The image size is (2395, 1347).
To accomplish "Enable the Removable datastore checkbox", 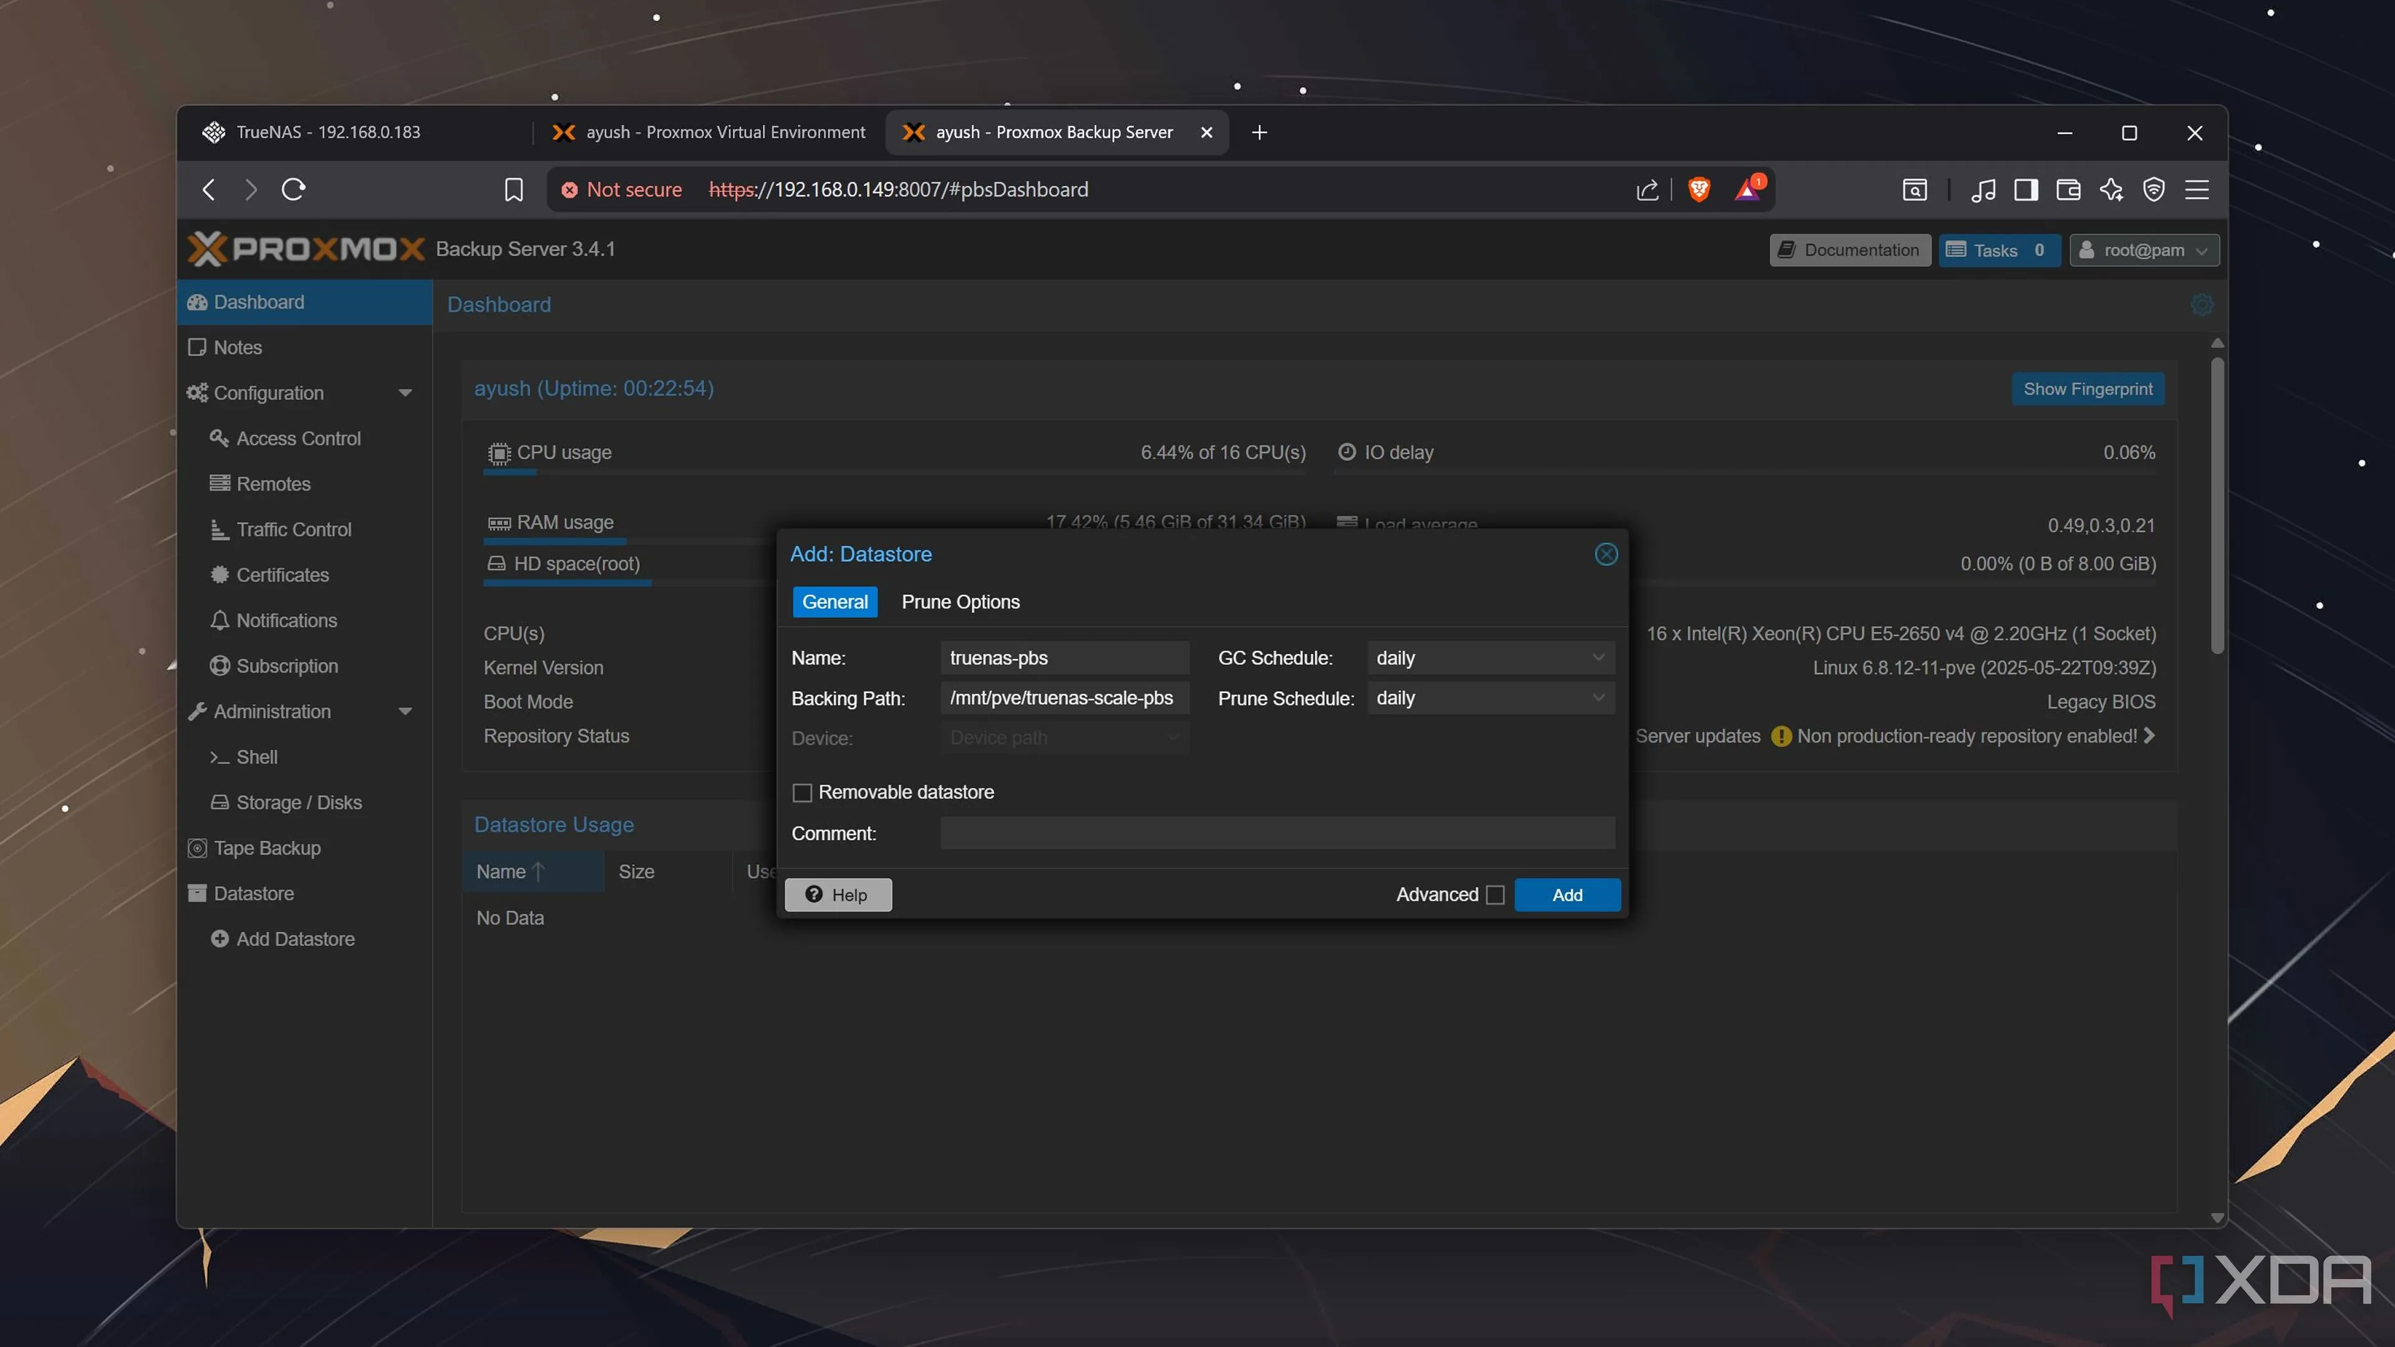I will pos(802,792).
